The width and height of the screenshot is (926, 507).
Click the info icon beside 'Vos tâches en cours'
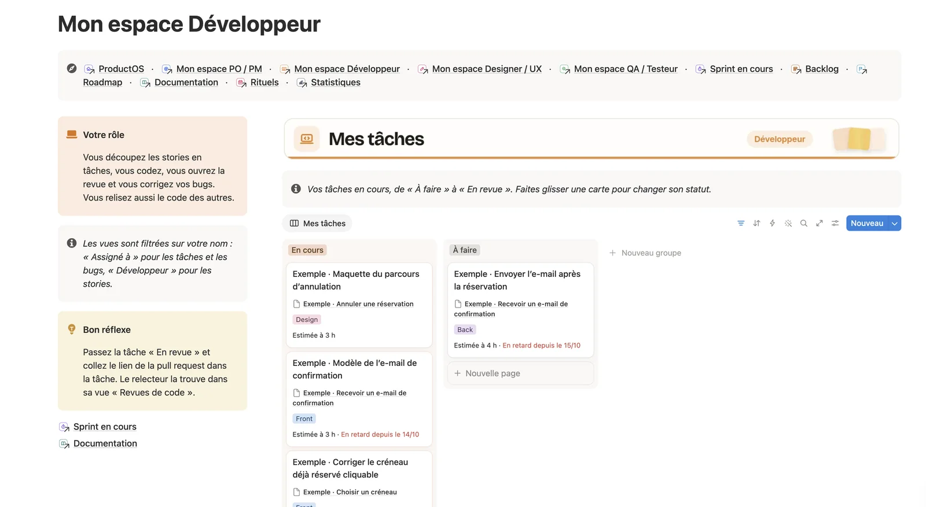click(x=296, y=188)
